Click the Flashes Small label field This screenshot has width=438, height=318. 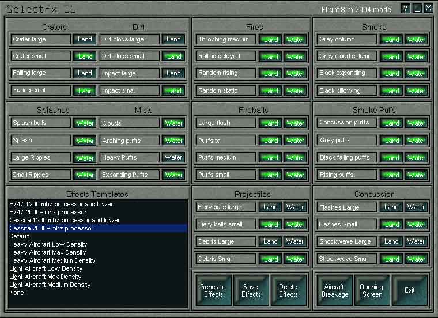(346, 224)
